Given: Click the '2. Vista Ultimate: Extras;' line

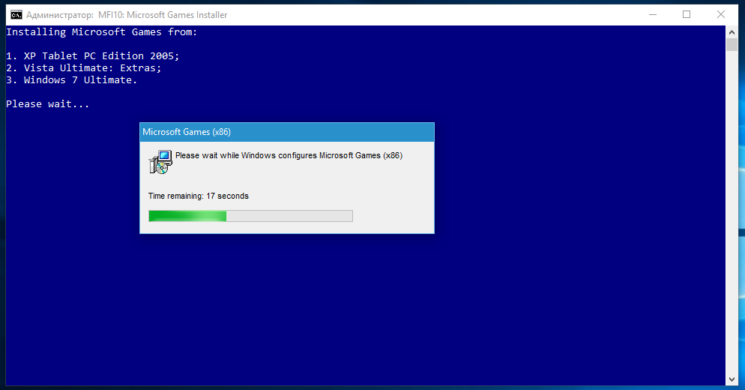Looking at the screenshot, I should (x=84, y=68).
